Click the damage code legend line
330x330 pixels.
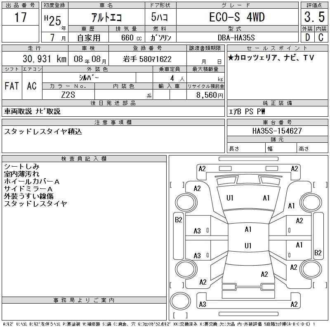pos(159,324)
